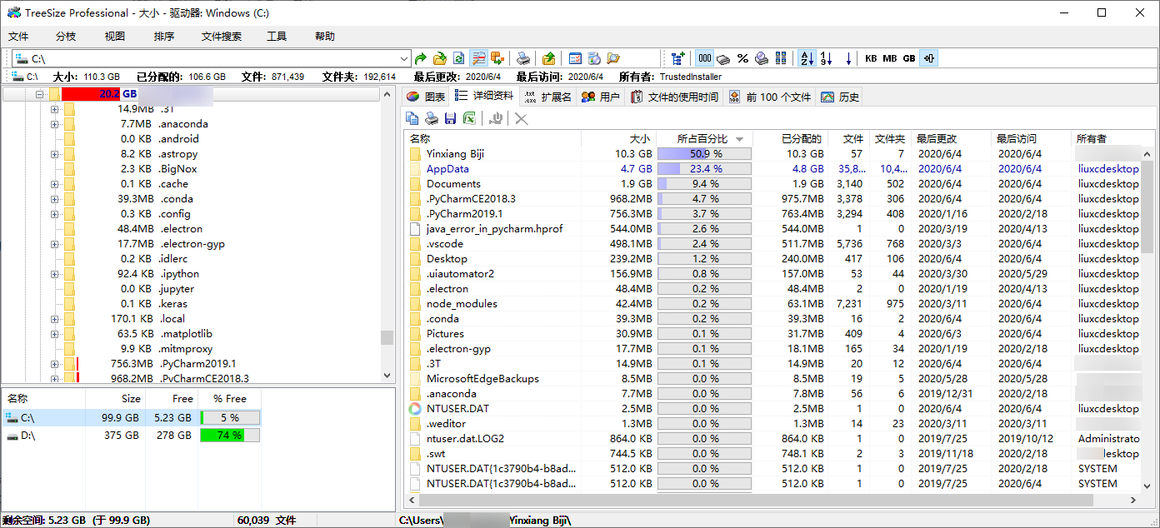Click the 5 % free bar for C:\
The width and height of the screenshot is (1160, 528).
[230, 418]
